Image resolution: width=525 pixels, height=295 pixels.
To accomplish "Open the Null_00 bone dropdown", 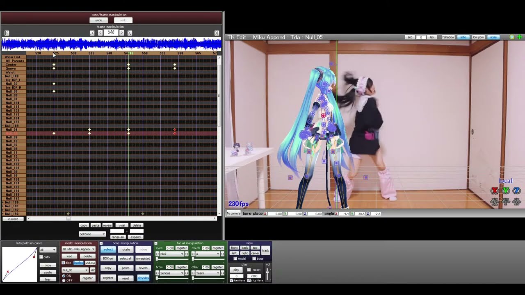I will coord(75,270).
